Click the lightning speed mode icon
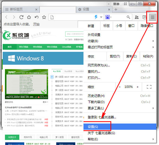This screenshot has height=145, width=159. [96, 17]
